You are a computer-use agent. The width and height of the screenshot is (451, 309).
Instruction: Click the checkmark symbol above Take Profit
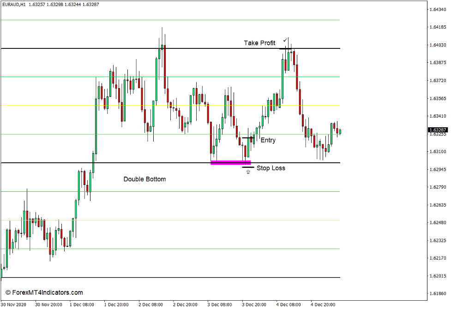coord(285,41)
